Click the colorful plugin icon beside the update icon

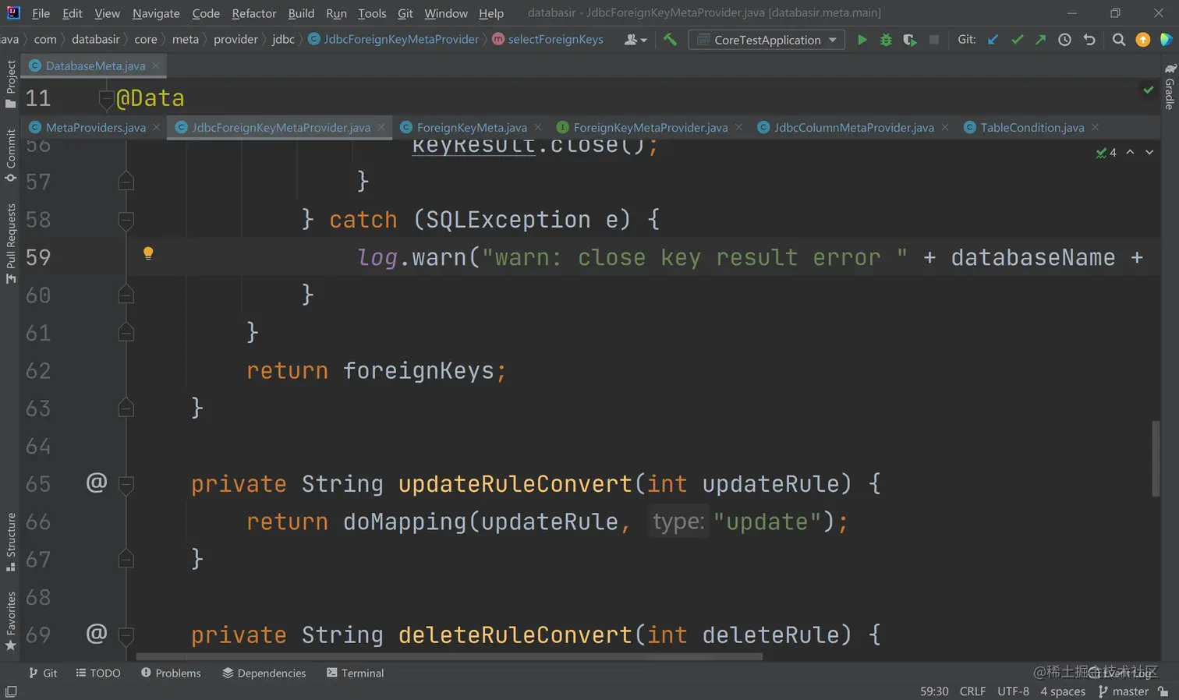1167,40
